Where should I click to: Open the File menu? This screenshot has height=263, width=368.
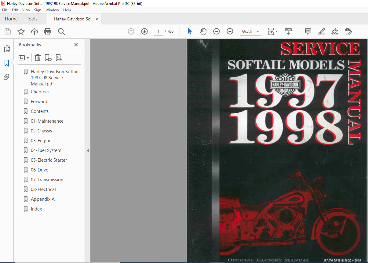(x=5, y=10)
